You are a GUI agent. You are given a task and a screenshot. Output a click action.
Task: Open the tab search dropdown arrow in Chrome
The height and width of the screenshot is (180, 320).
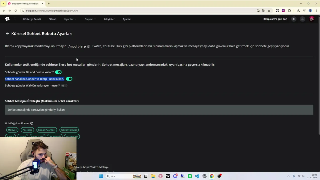point(3,3)
